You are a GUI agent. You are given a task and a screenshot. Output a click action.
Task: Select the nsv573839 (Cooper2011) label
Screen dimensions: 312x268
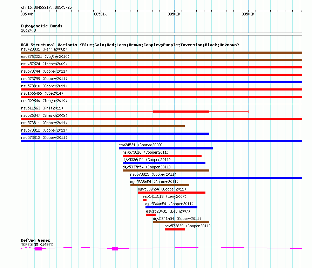point(188,226)
